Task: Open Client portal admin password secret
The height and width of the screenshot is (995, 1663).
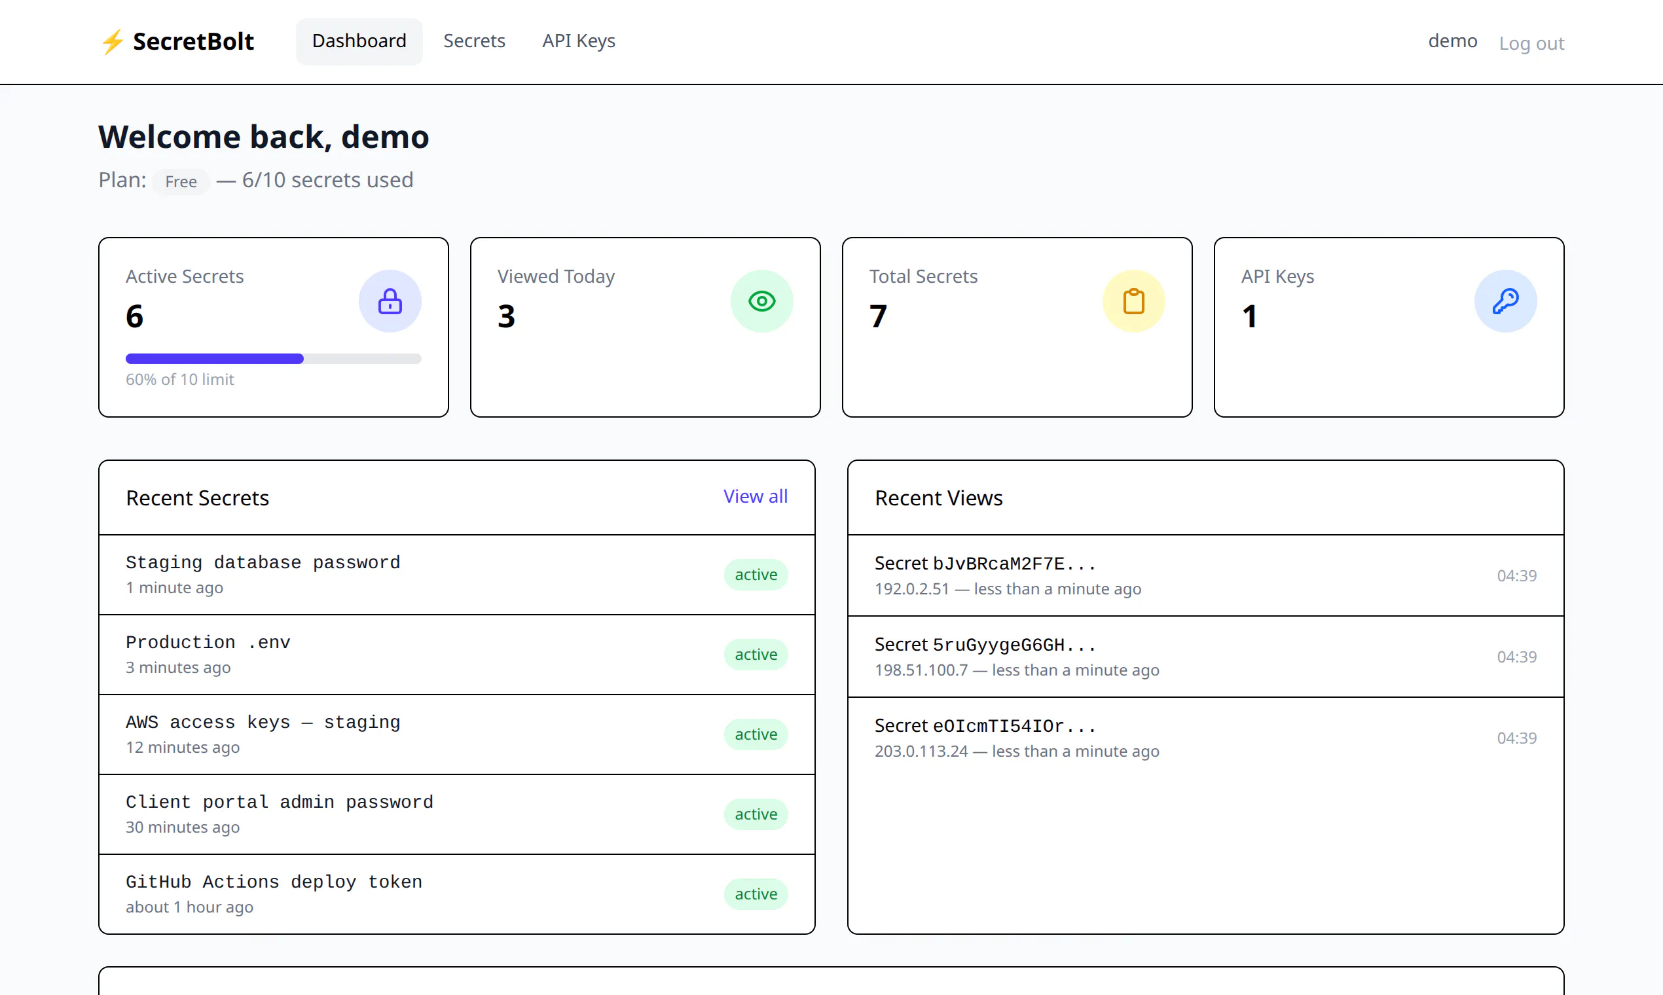Action: (456, 814)
